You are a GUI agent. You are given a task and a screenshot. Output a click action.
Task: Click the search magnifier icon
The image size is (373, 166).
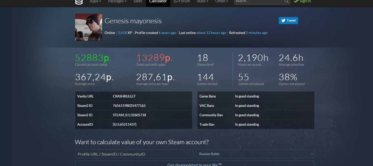tap(286, 2)
